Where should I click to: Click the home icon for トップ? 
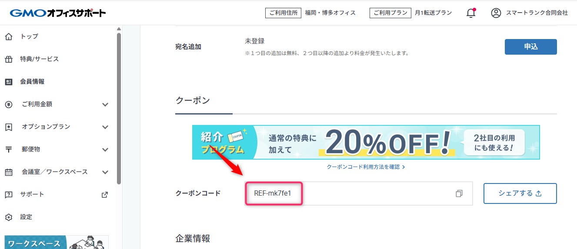(x=9, y=36)
